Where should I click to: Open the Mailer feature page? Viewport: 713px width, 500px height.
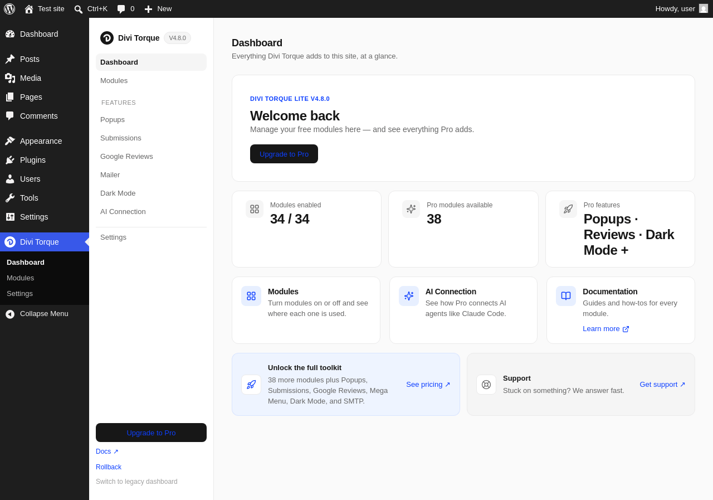tap(151, 174)
